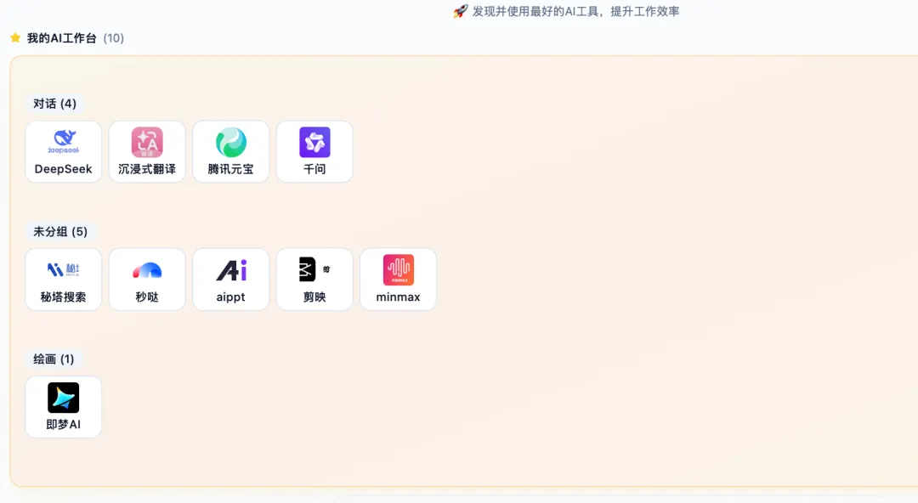Launch the minmax audio tool
This screenshot has width=918, height=503.
pyautogui.click(x=398, y=280)
